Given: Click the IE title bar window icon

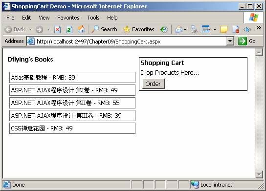Looking at the screenshot, I should coord(6,6).
